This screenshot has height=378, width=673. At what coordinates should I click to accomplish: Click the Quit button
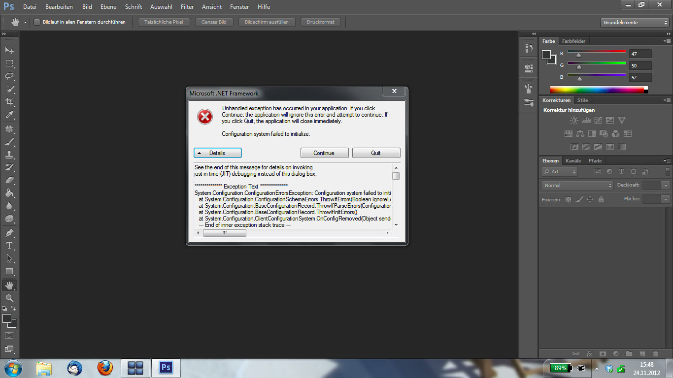point(376,153)
